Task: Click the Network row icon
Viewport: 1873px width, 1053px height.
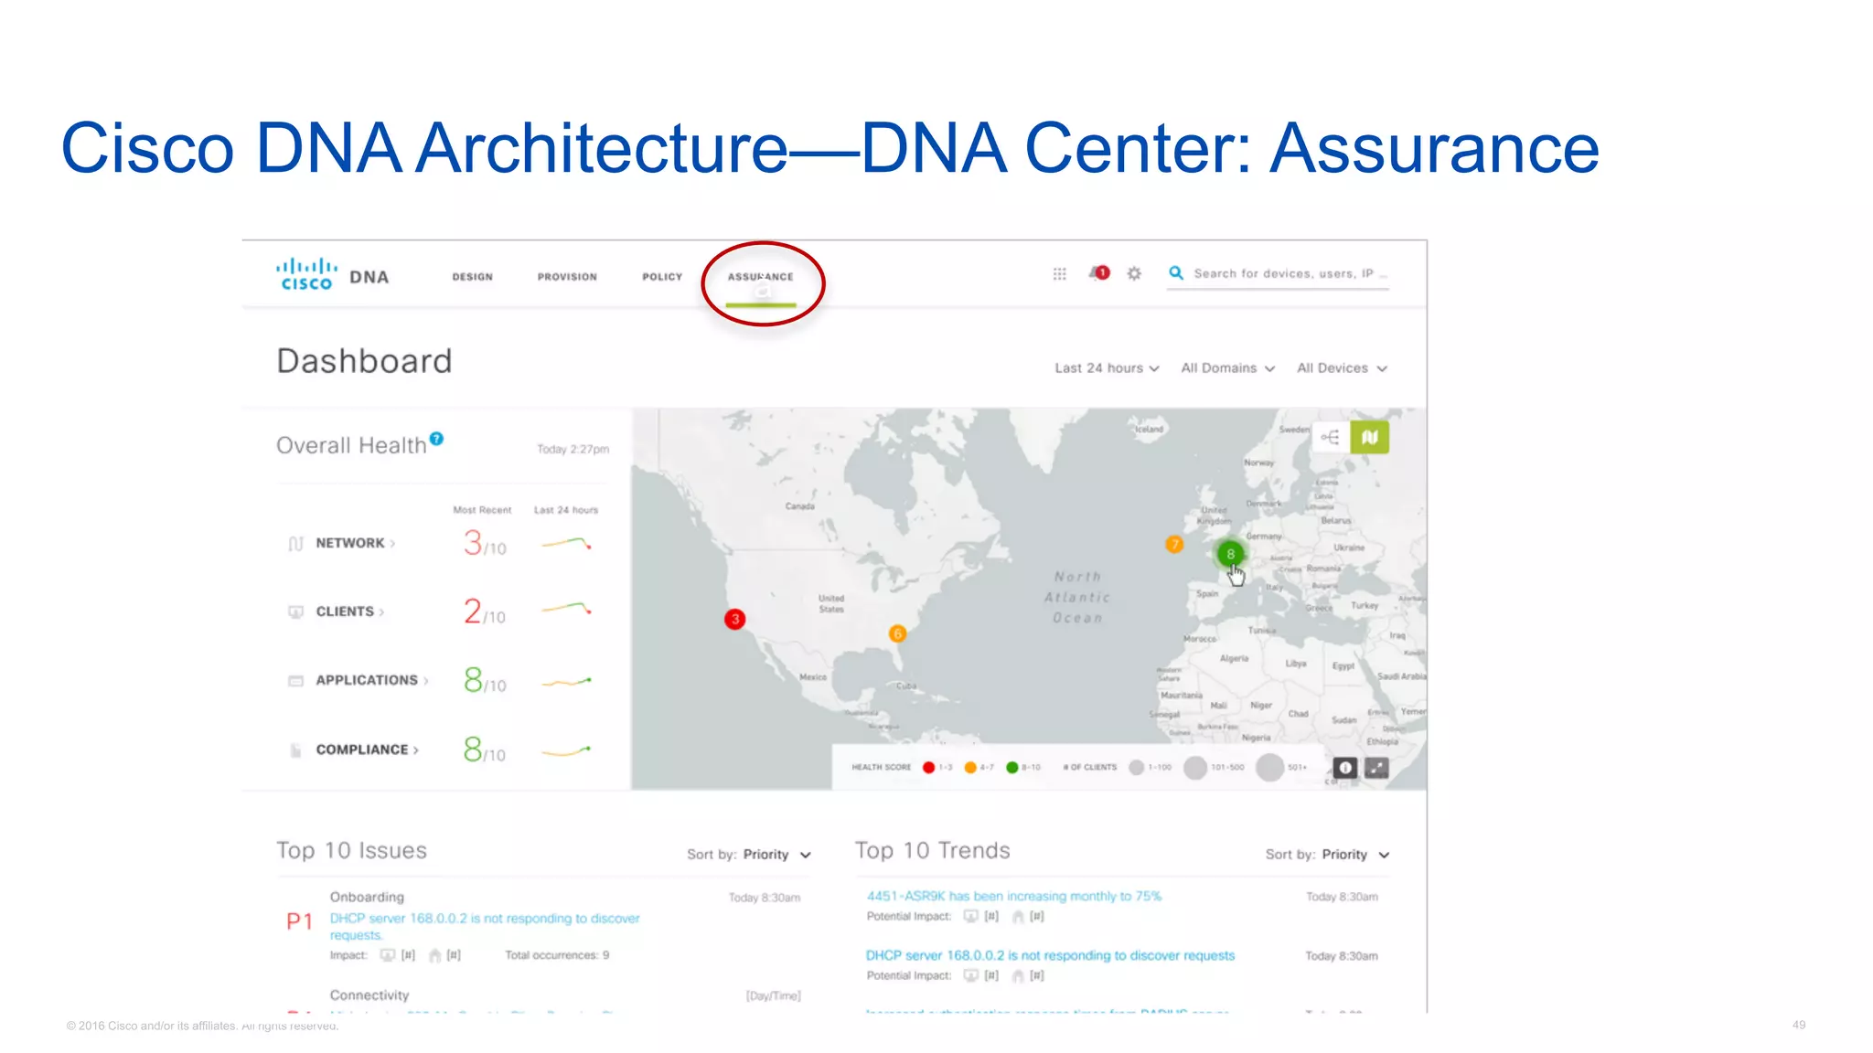Action: [x=295, y=544]
